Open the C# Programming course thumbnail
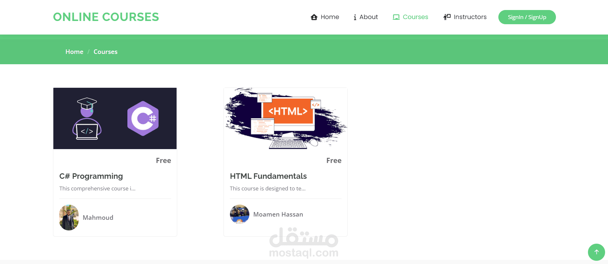Viewport: 608px width, 264px height. pos(115,118)
